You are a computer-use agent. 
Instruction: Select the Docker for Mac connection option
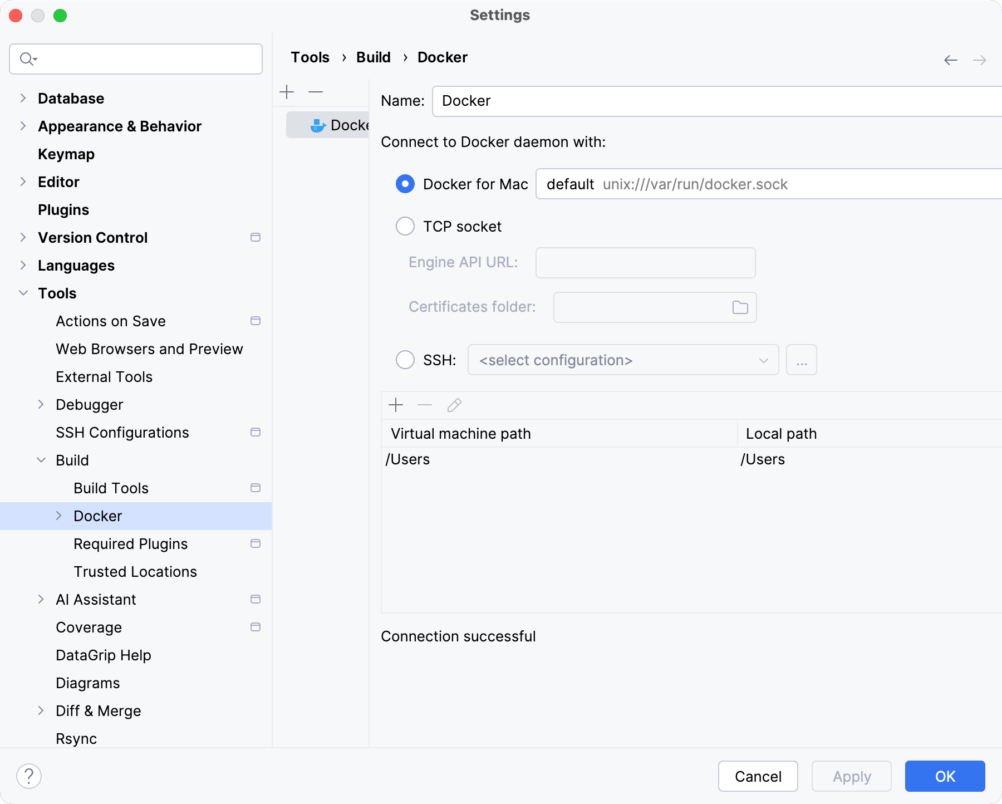pos(405,184)
